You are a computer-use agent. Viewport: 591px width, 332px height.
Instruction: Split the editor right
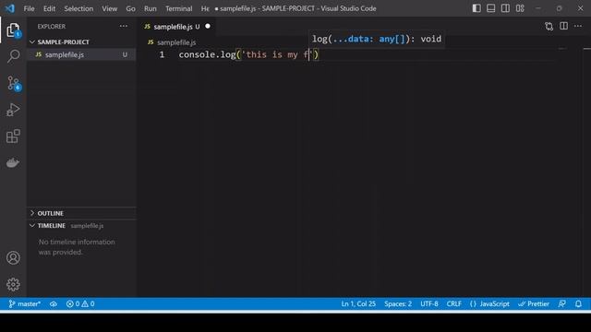563,26
